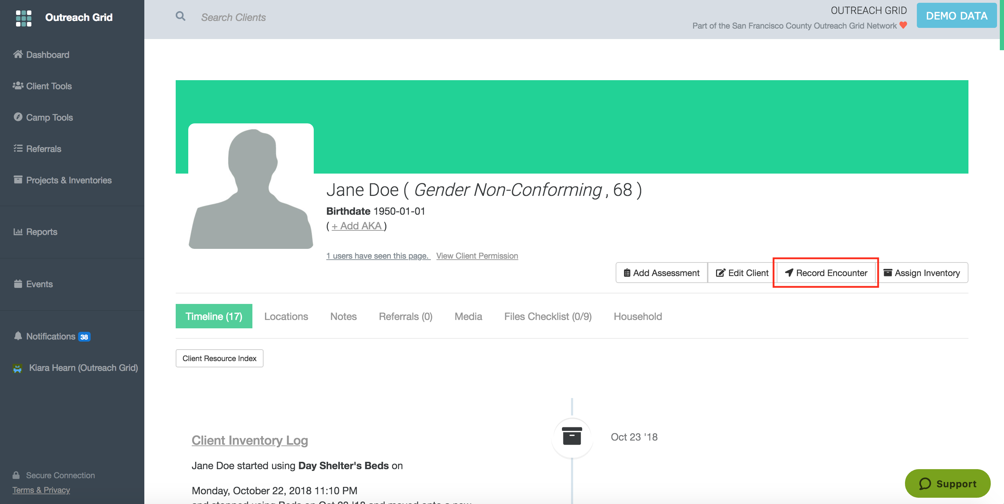Click the Assign Inventory button
The height and width of the screenshot is (504, 1004).
click(921, 273)
